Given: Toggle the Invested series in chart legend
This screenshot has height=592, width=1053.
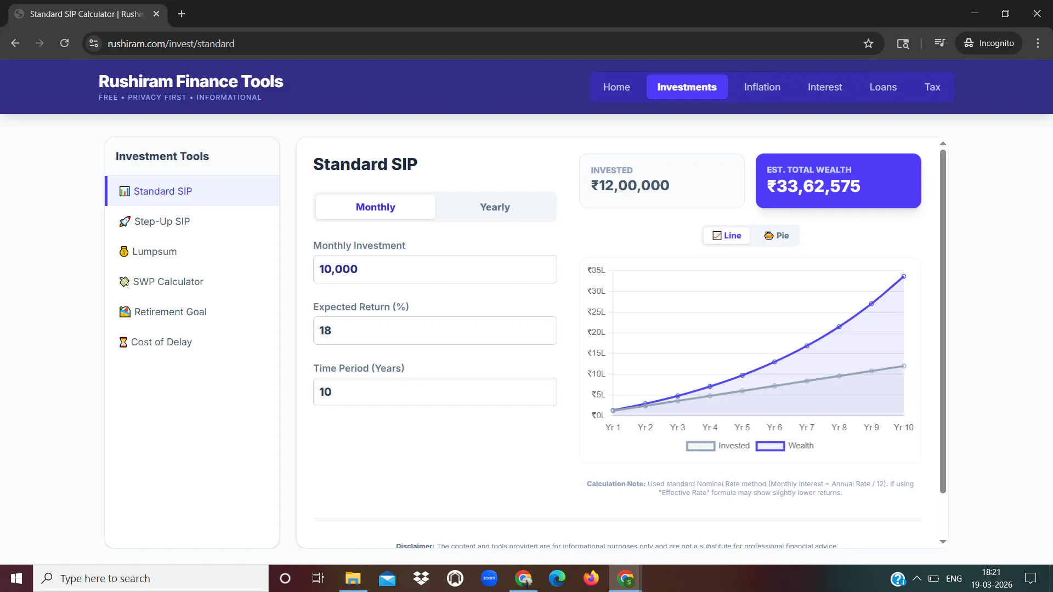Looking at the screenshot, I should [718, 446].
